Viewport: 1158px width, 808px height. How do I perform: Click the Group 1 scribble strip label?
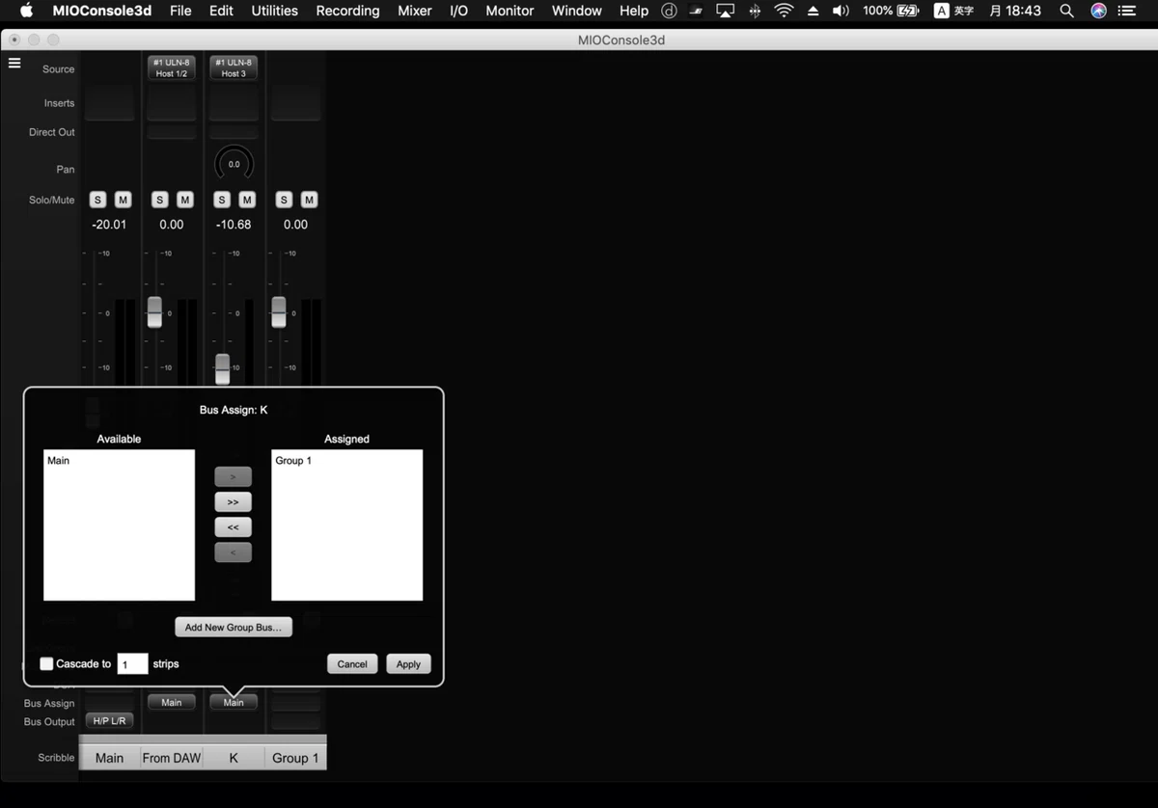click(295, 758)
